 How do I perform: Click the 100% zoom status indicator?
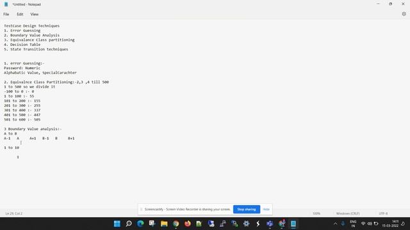[316, 213]
